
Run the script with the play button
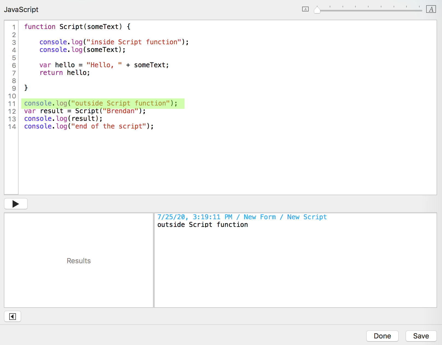(x=16, y=204)
